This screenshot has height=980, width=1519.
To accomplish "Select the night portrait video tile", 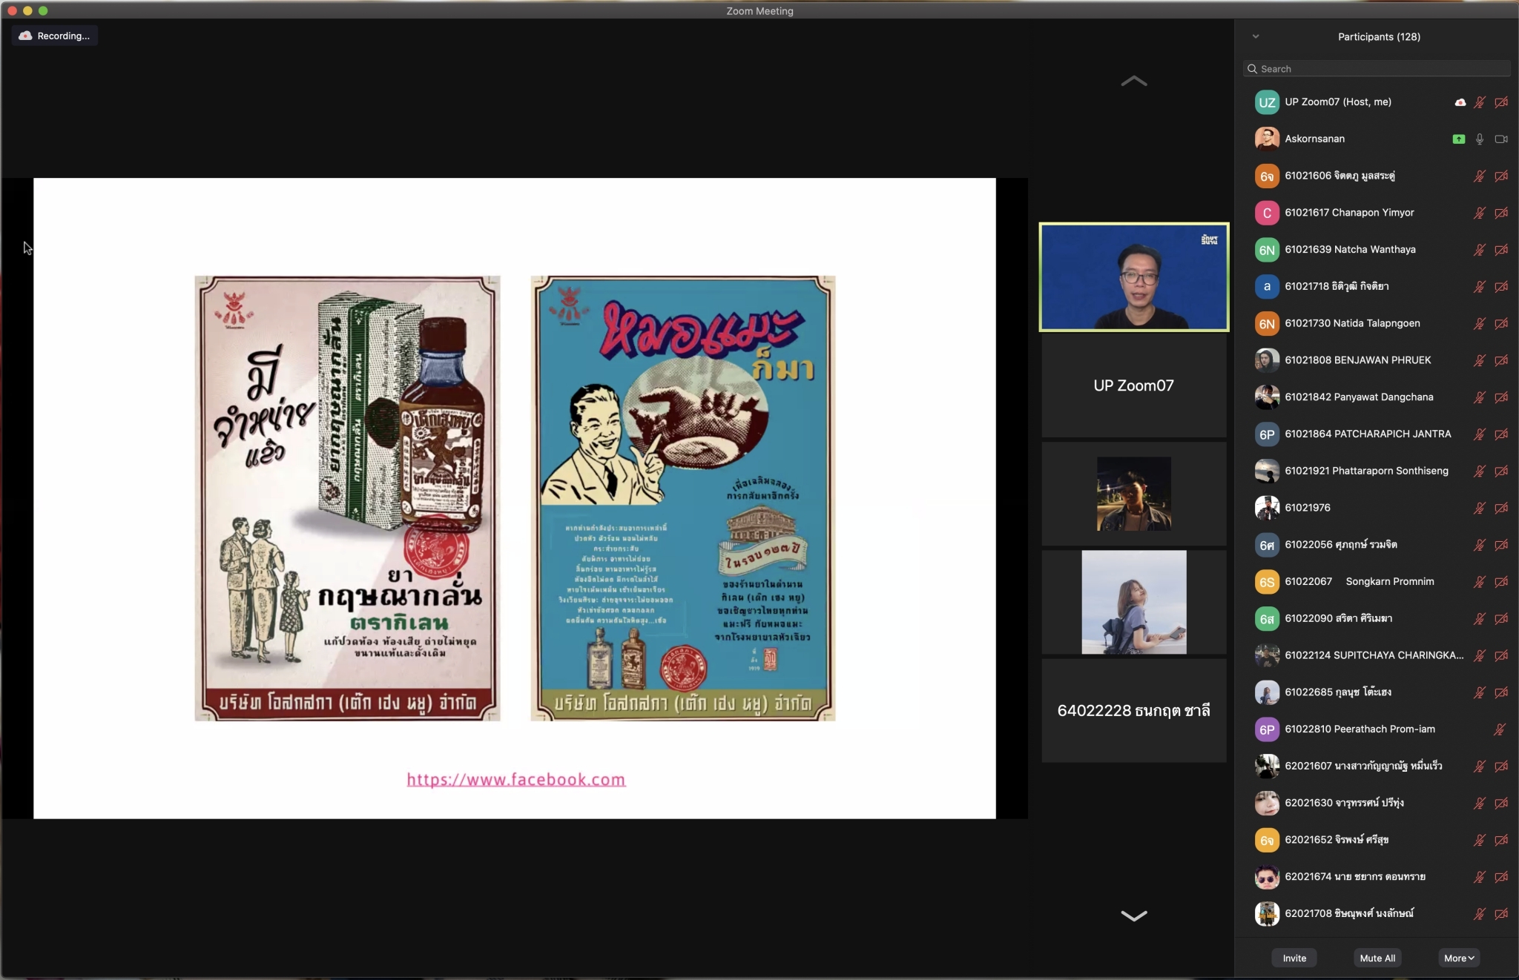I will coord(1133,494).
